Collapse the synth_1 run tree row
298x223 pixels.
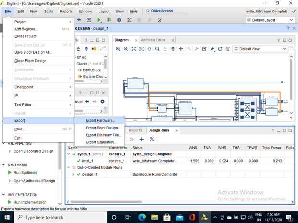pos(69,154)
